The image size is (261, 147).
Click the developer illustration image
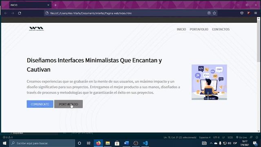[209, 82]
